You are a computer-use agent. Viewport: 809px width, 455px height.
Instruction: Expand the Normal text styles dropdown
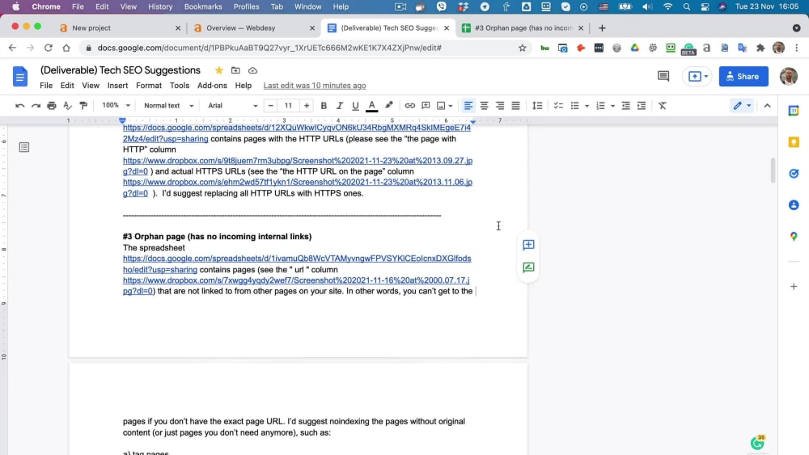[x=169, y=106]
